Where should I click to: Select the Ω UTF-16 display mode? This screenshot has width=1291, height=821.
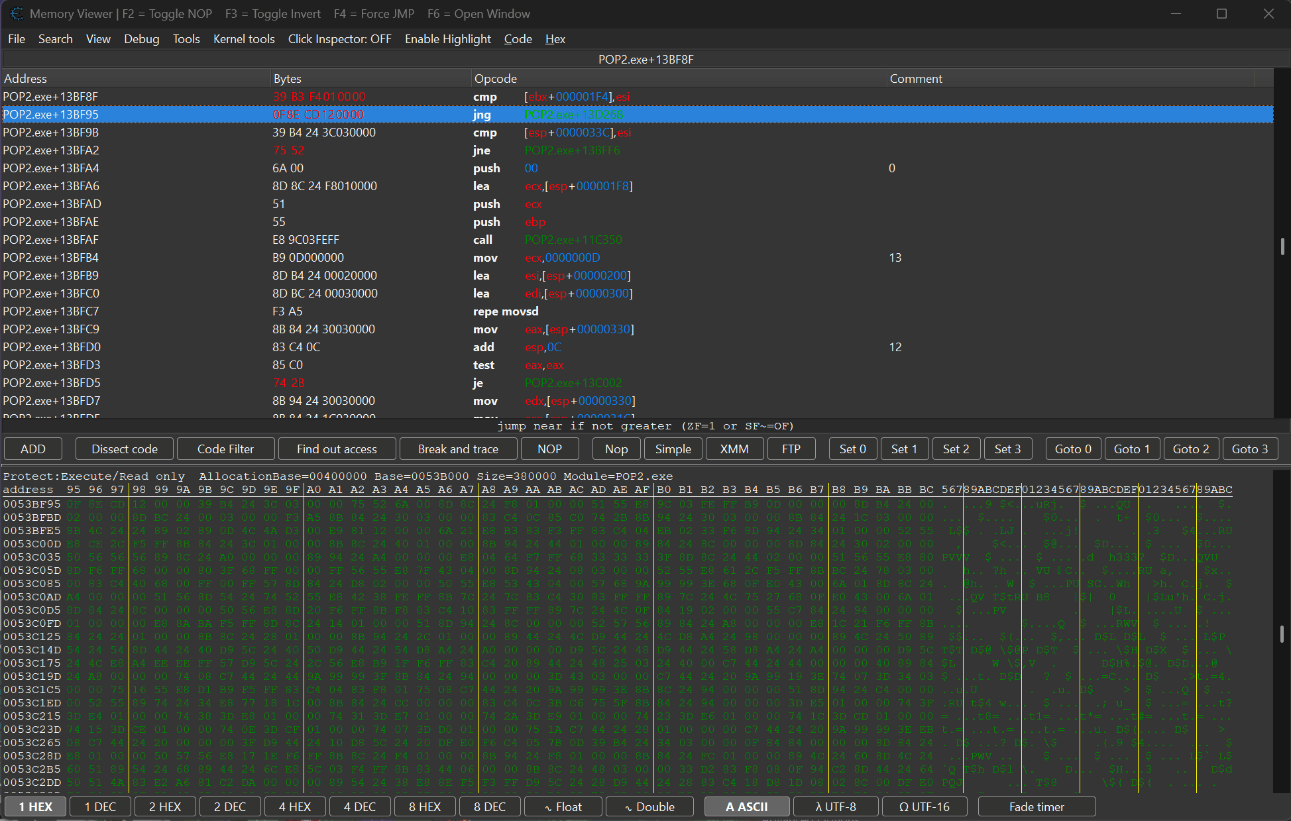925,806
